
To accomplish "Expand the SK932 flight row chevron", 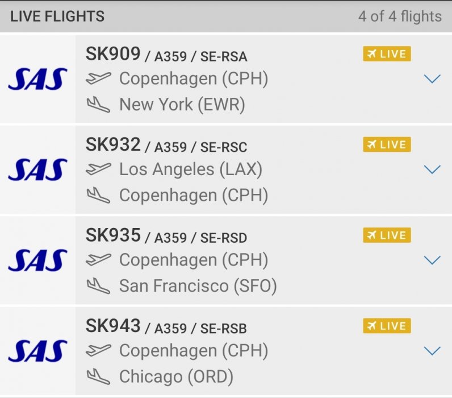I will [432, 169].
